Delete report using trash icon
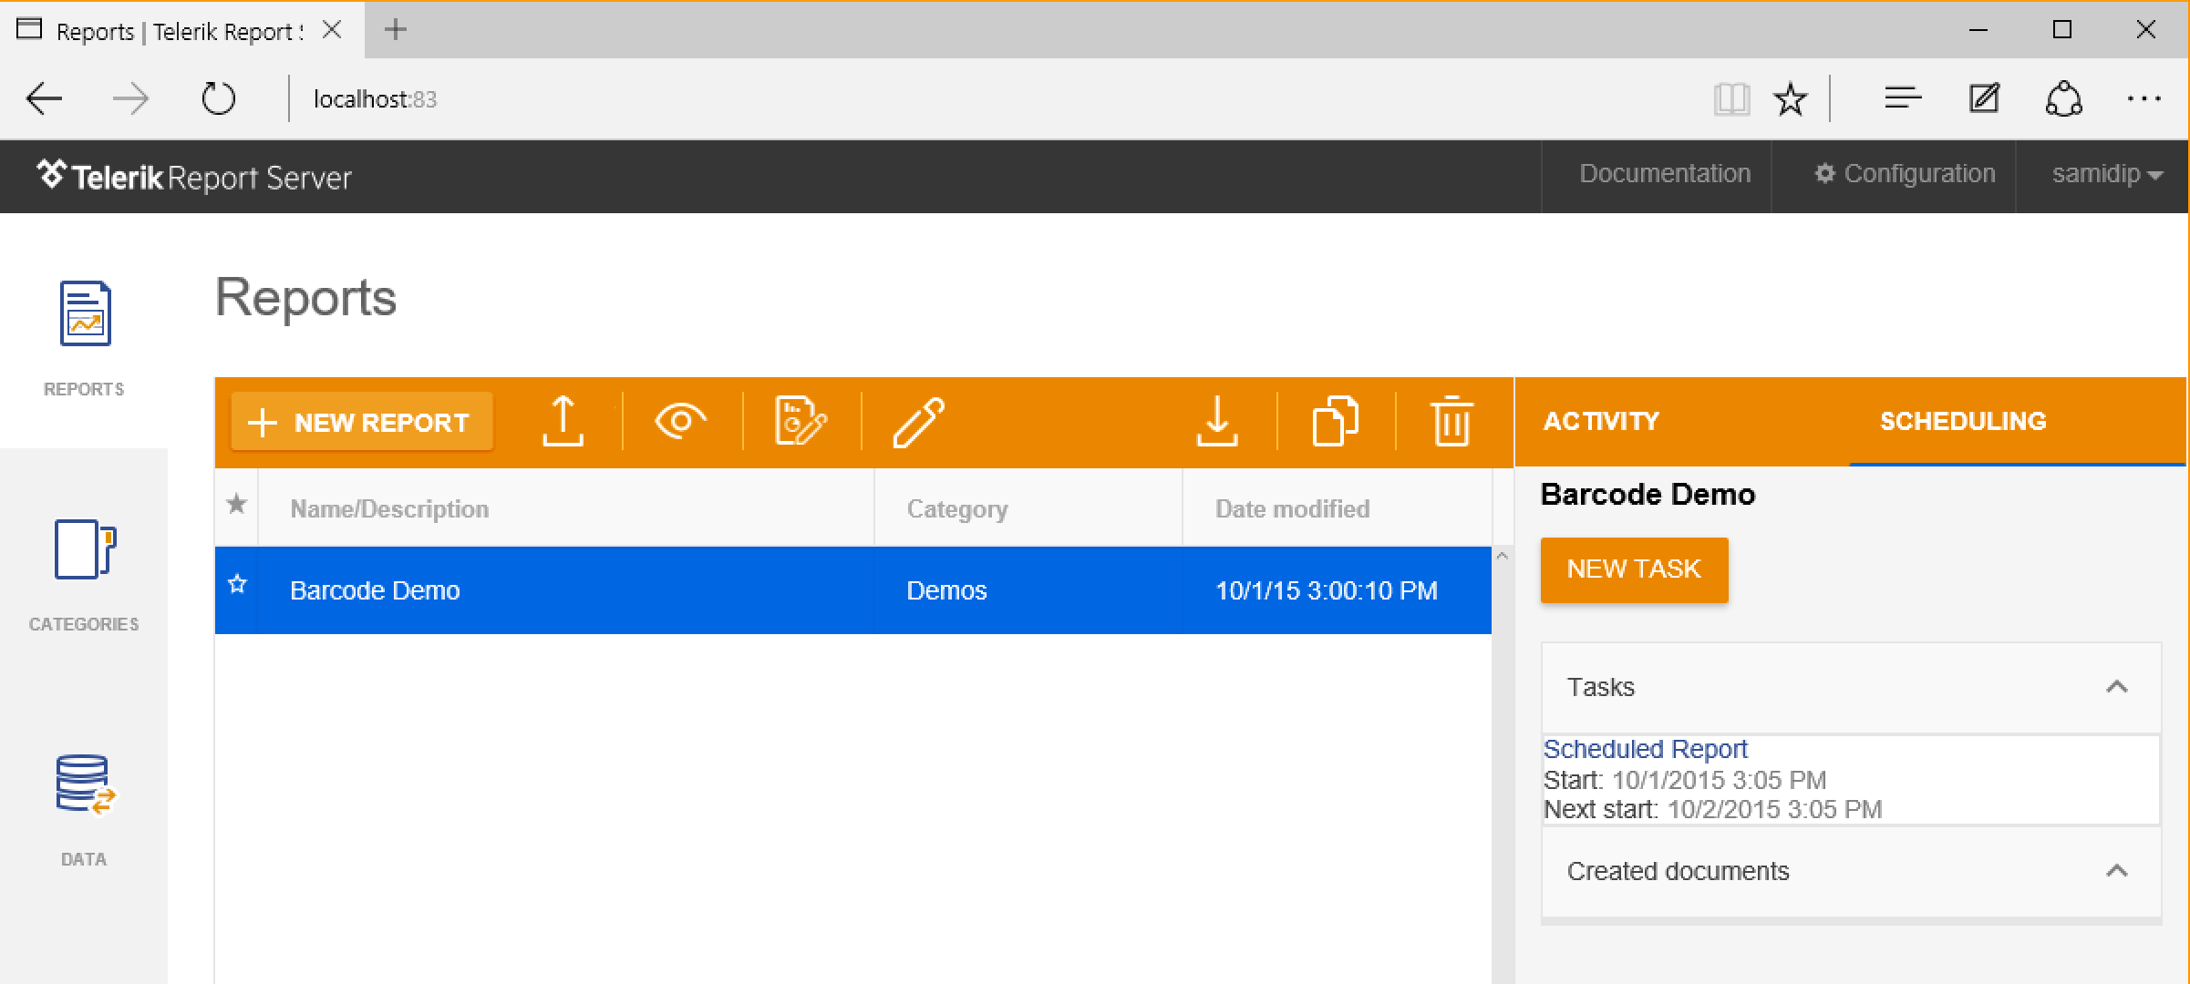The width and height of the screenshot is (2190, 984). point(1451,421)
